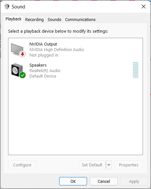Click the Cancel button
The image size is (151, 189).
tap(104, 181)
